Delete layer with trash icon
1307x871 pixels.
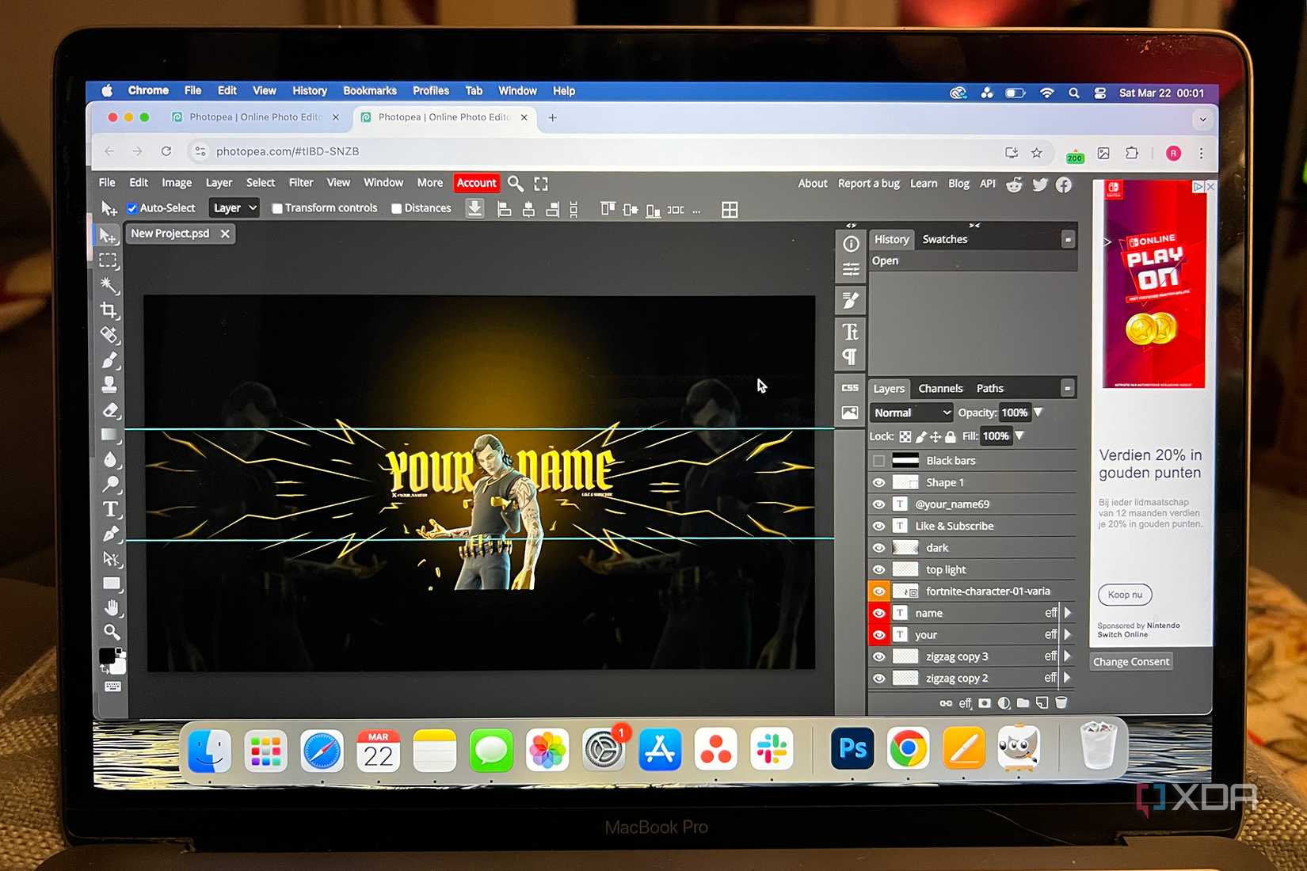pyautogui.click(x=1061, y=702)
